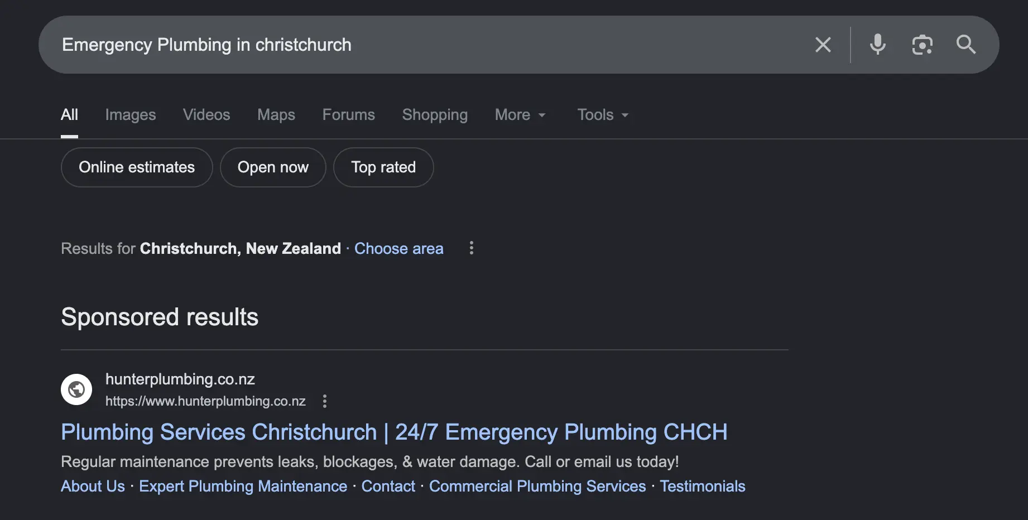Start a voice search with the microphone icon
The height and width of the screenshot is (520, 1028).
click(x=878, y=45)
